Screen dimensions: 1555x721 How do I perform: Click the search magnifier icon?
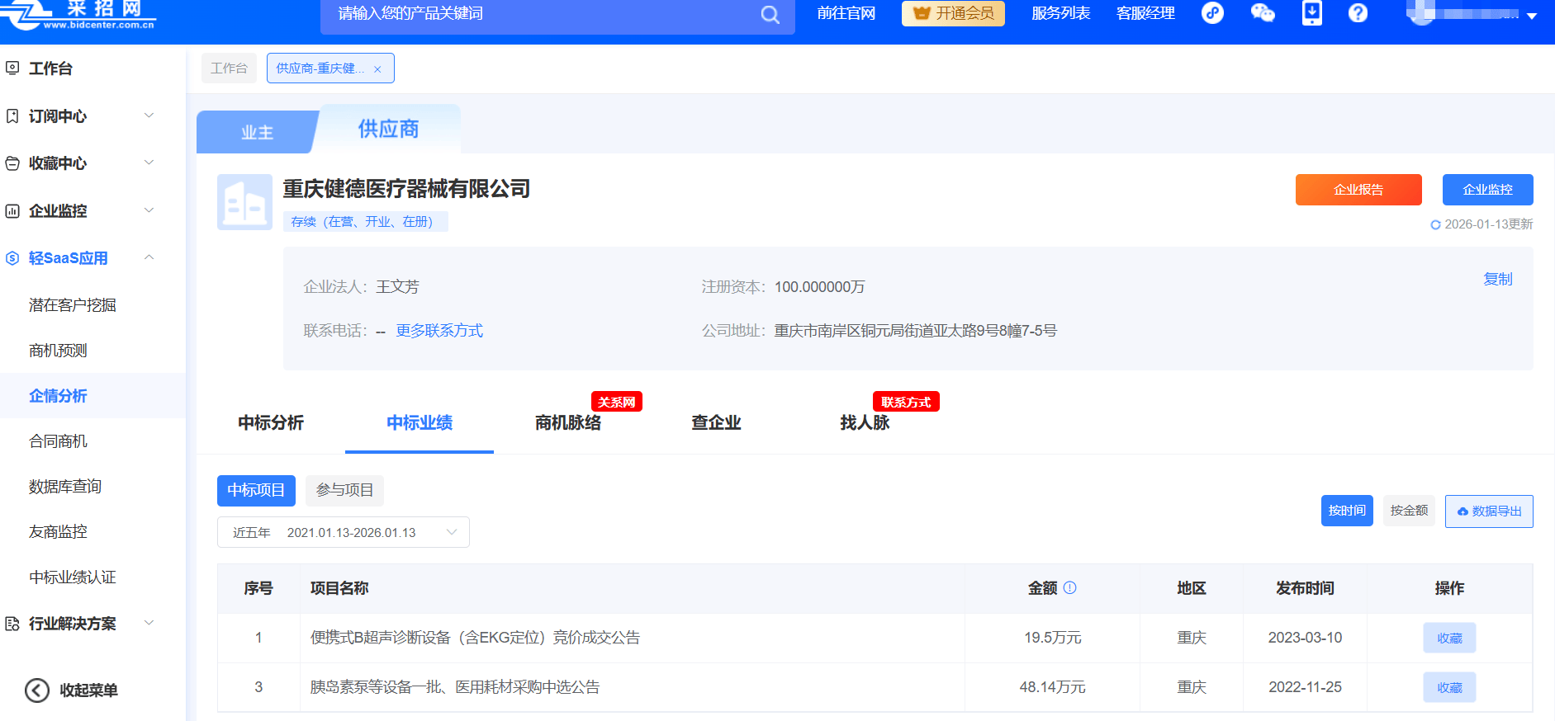tap(770, 15)
